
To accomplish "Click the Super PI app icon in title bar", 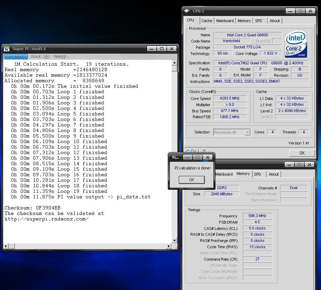I will pos(7,49).
